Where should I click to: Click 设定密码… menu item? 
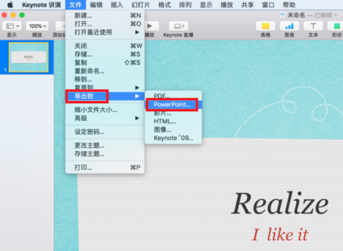[x=89, y=132]
